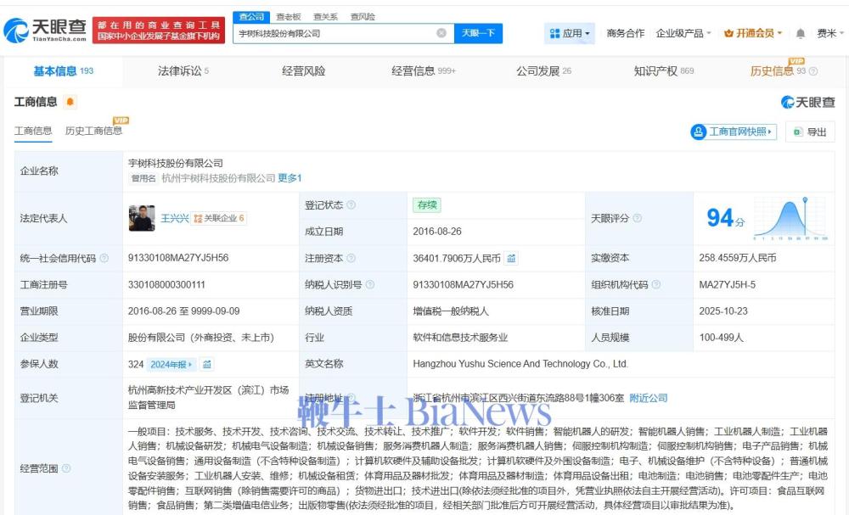849x515 pixels.
Task: Select the 历史工商信息 sub-tab
Action: pos(93,131)
